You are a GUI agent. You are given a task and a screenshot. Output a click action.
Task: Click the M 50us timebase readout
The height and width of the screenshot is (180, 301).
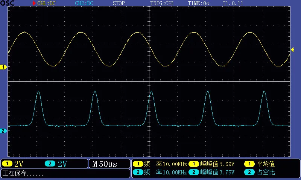coord(105,164)
